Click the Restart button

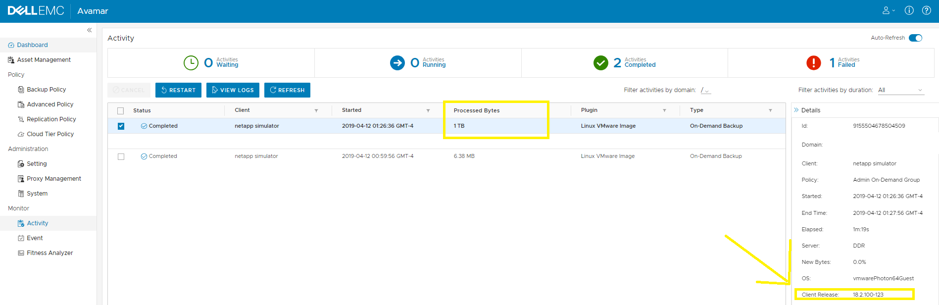178,90
